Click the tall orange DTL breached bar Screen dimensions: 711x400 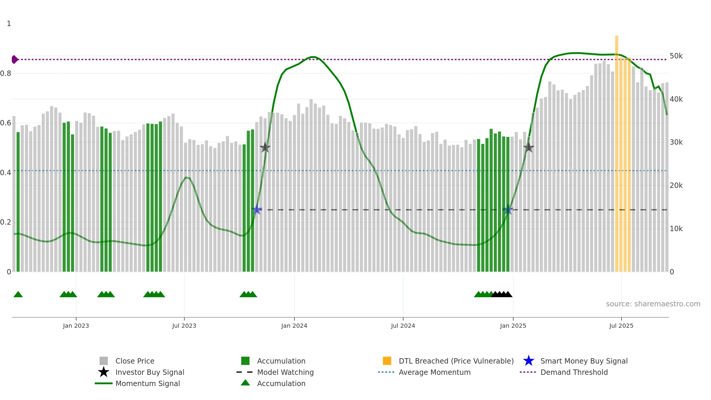617,153
